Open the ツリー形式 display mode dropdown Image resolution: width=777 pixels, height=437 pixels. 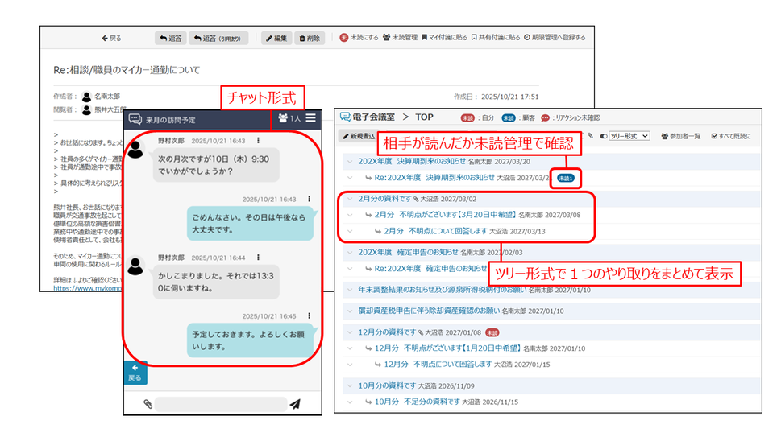coord(629,137)
